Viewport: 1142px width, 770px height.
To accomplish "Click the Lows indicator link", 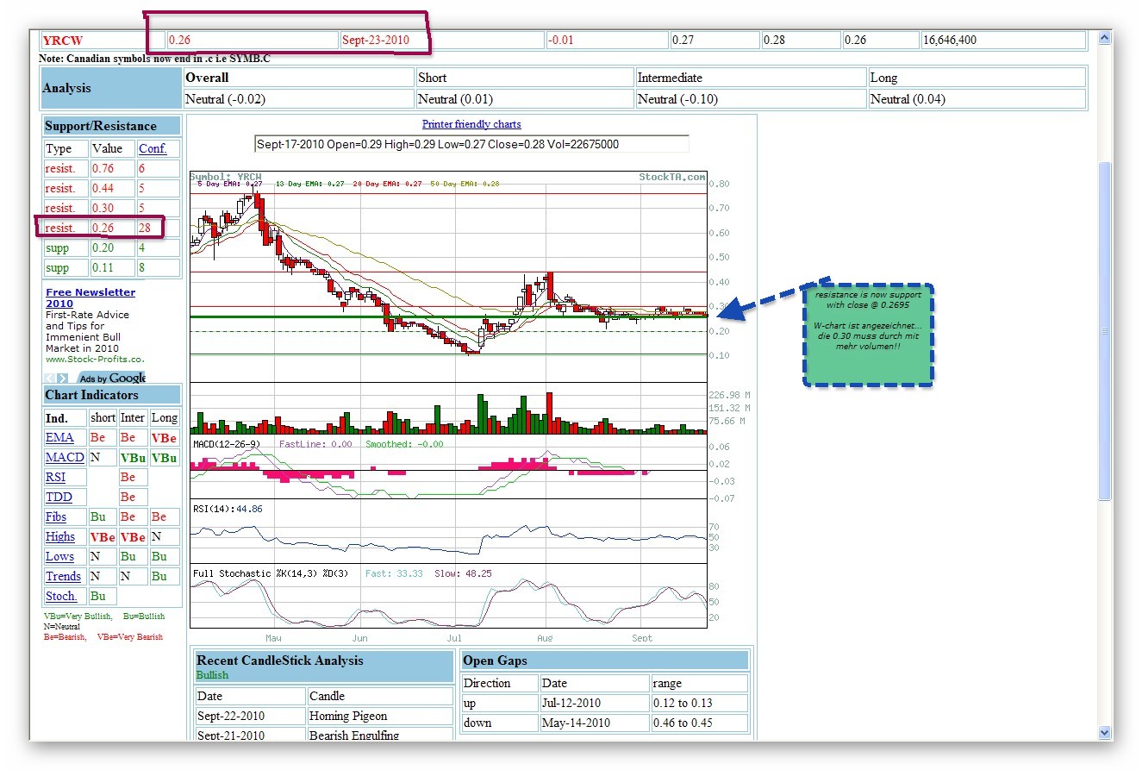I will (57, 556).
